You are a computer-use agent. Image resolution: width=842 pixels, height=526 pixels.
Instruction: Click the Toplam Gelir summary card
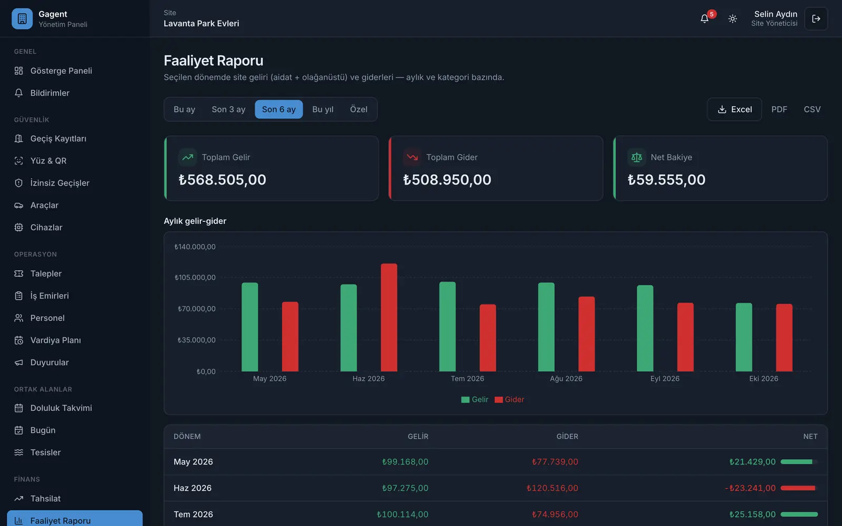272,168
